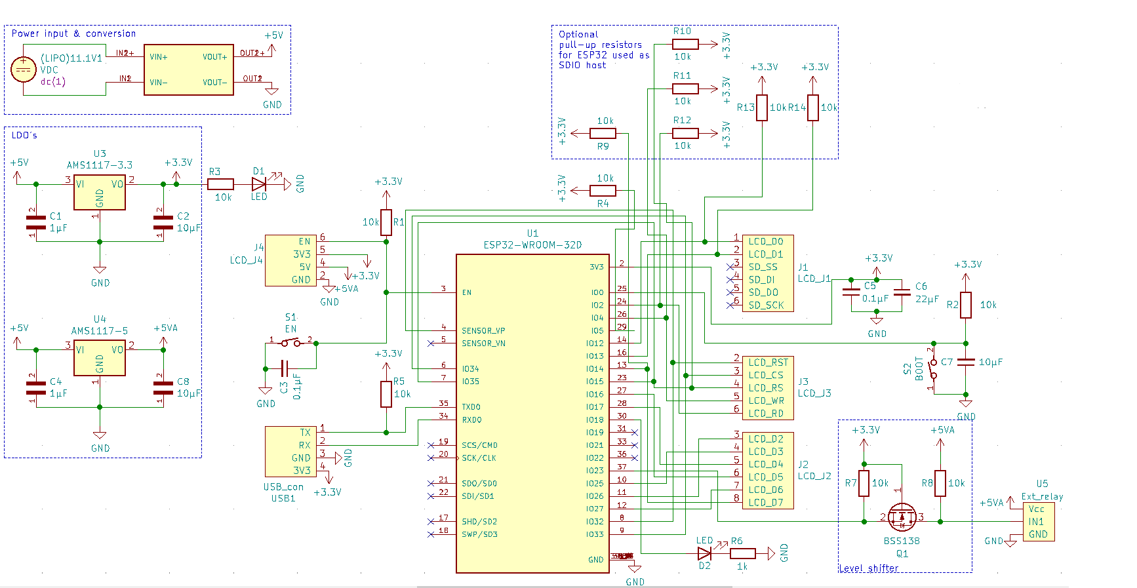Click the "LDO's" section label
1137x588 pixels.
click(x=24, y=135)
